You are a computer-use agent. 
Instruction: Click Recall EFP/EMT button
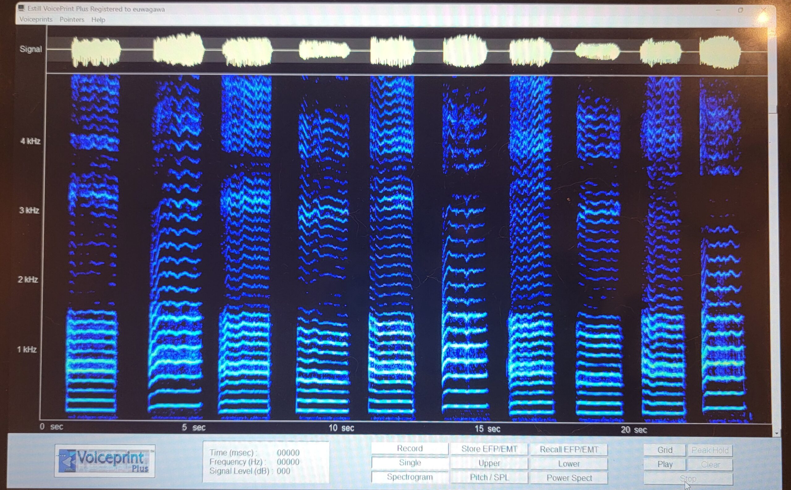point(569,450)
